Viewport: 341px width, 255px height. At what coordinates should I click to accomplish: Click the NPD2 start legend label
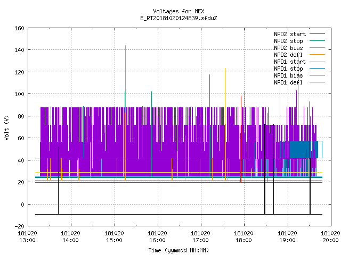pyautogui.click(x=290, y=34)
